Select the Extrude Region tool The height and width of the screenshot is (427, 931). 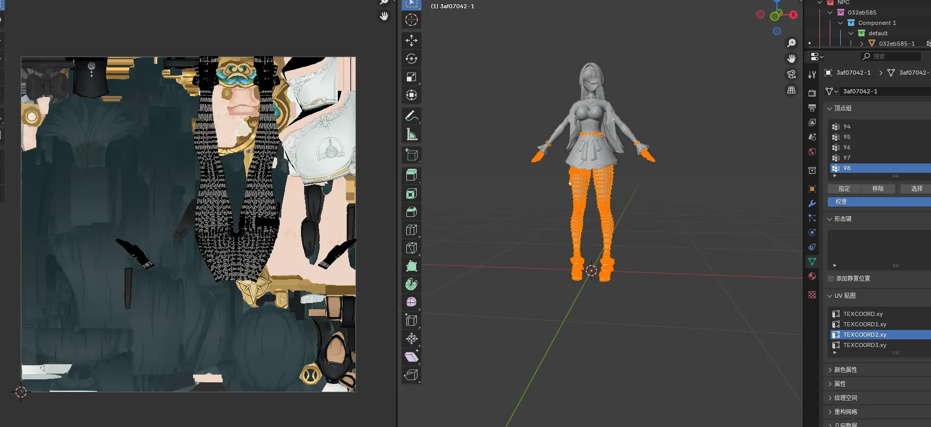(x=412, y=175)
